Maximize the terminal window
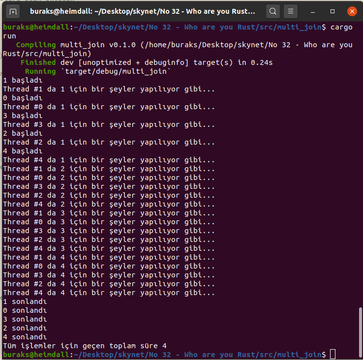Screen dimensions: 363x360 click(x=333, y=11)
